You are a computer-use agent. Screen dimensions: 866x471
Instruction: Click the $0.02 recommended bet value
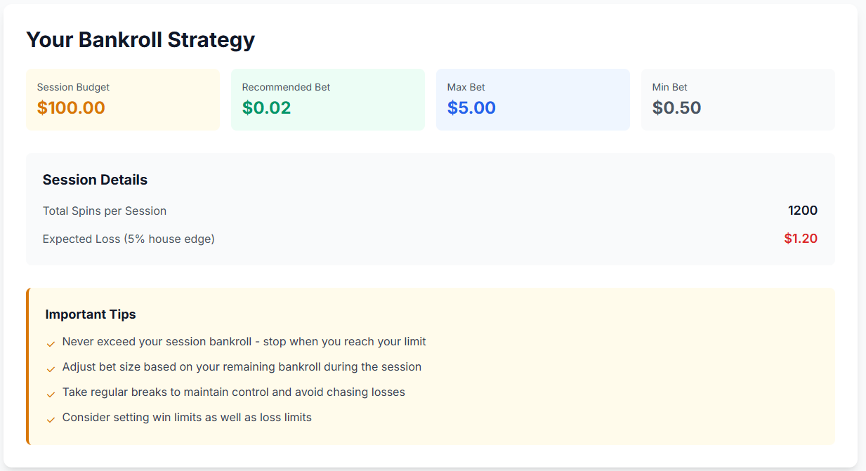point(266,108)
